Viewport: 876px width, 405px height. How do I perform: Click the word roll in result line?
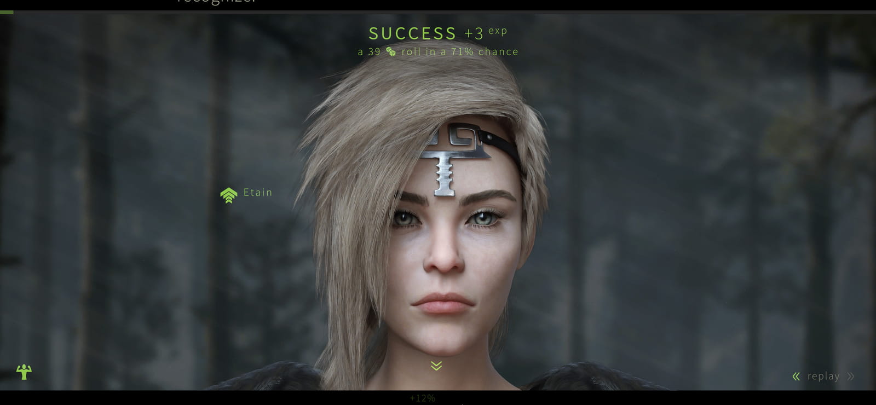coord(411,51)
